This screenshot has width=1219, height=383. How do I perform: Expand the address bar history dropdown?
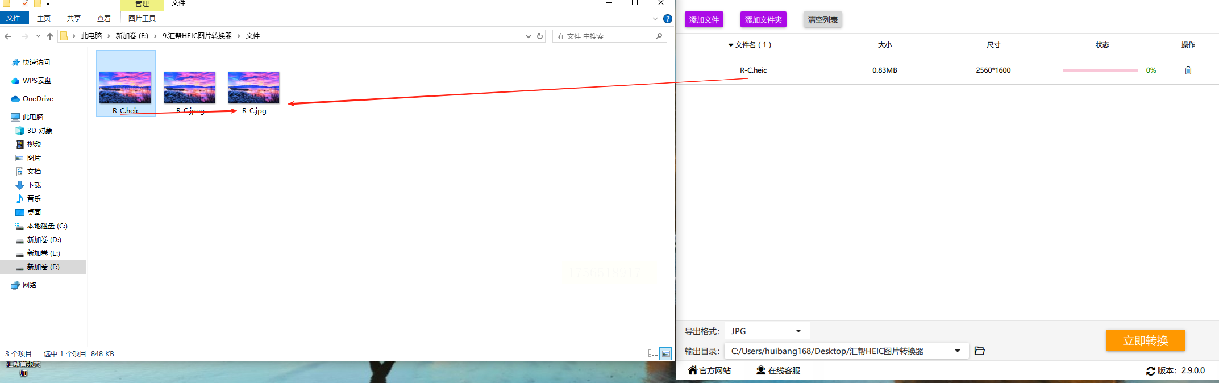529,36
